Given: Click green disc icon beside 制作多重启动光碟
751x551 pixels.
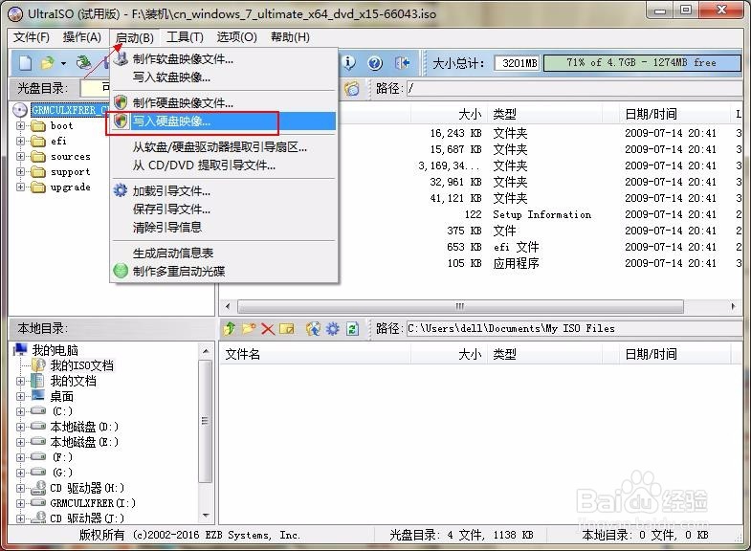Looking at the screenshot, I should pos(121,271).
